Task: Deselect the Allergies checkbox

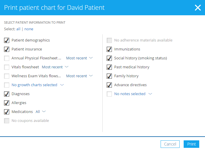Action: pyautogui.click(x=7, y=103)
